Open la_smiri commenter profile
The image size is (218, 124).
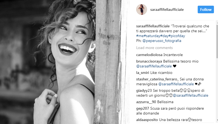pos(143,73)
